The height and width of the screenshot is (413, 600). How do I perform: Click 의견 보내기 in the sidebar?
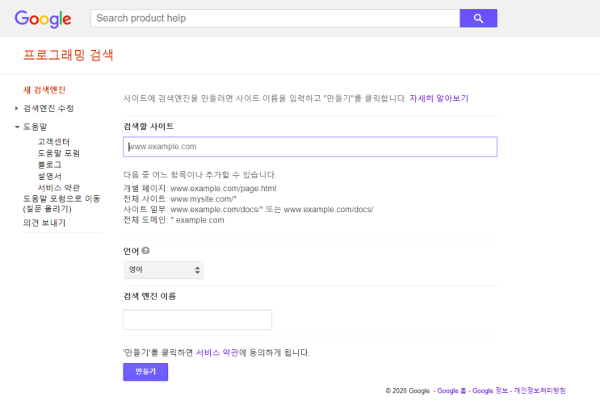coord(44,223)
